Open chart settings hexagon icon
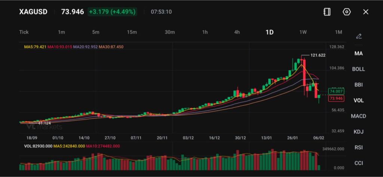Screen dimensions: 383x177 [x=347, y=12]
